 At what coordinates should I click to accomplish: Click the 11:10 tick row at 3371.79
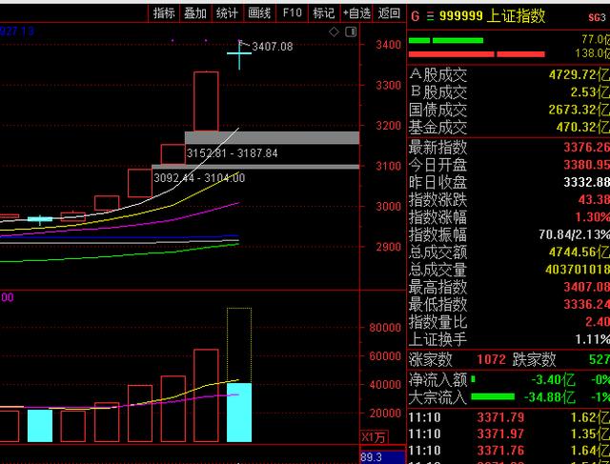click(509, 417)
